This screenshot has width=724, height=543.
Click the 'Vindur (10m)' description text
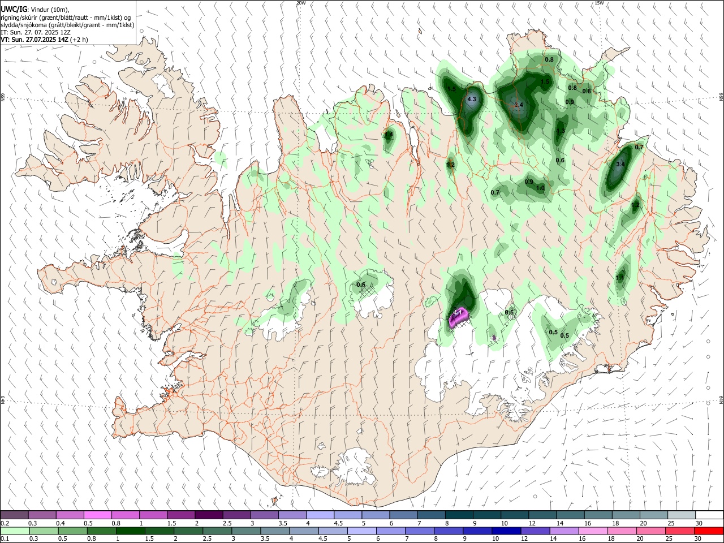(x=50, y=10)
